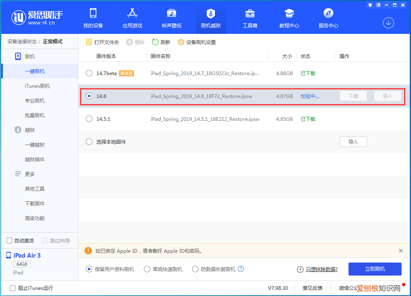Open the 服务中心 compass icon
The width and height of the screenshot is (411, 296).
pyautogui.click(x=328, y=13)
